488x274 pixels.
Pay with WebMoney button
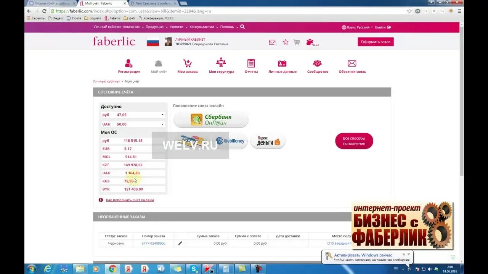point(231,141)
